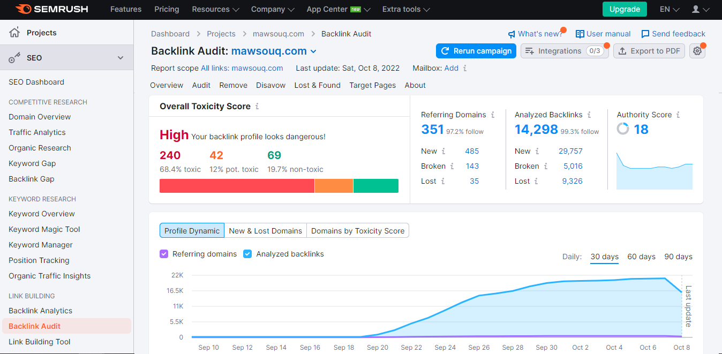This screenshot has width=722, height=354.
Task: Click info icon beside Referring Domains Broken
Action: click(x=452, y=167)
